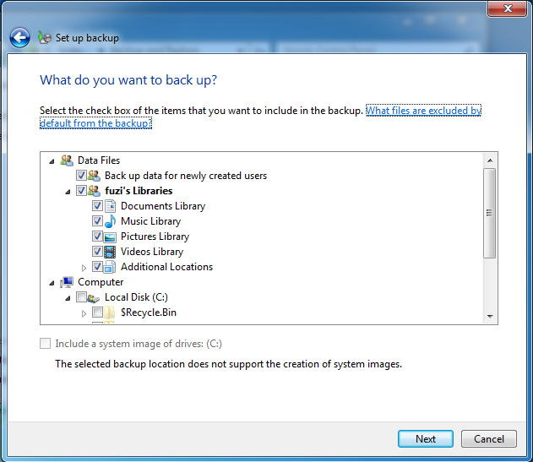The width and height of the screenshot is (533, 462).
Task: Collapse the Local Disk (C:) node
Action: tap(68, 298)
